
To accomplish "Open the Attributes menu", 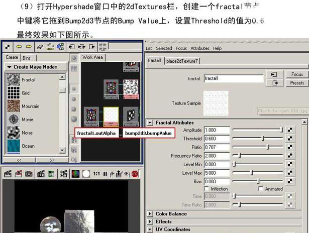I will (x=200, y=48).
